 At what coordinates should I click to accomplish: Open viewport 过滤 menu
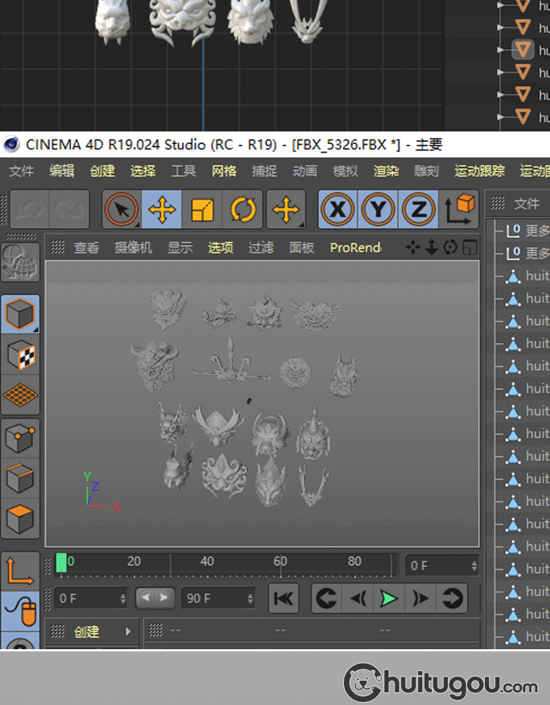(261, 247)
